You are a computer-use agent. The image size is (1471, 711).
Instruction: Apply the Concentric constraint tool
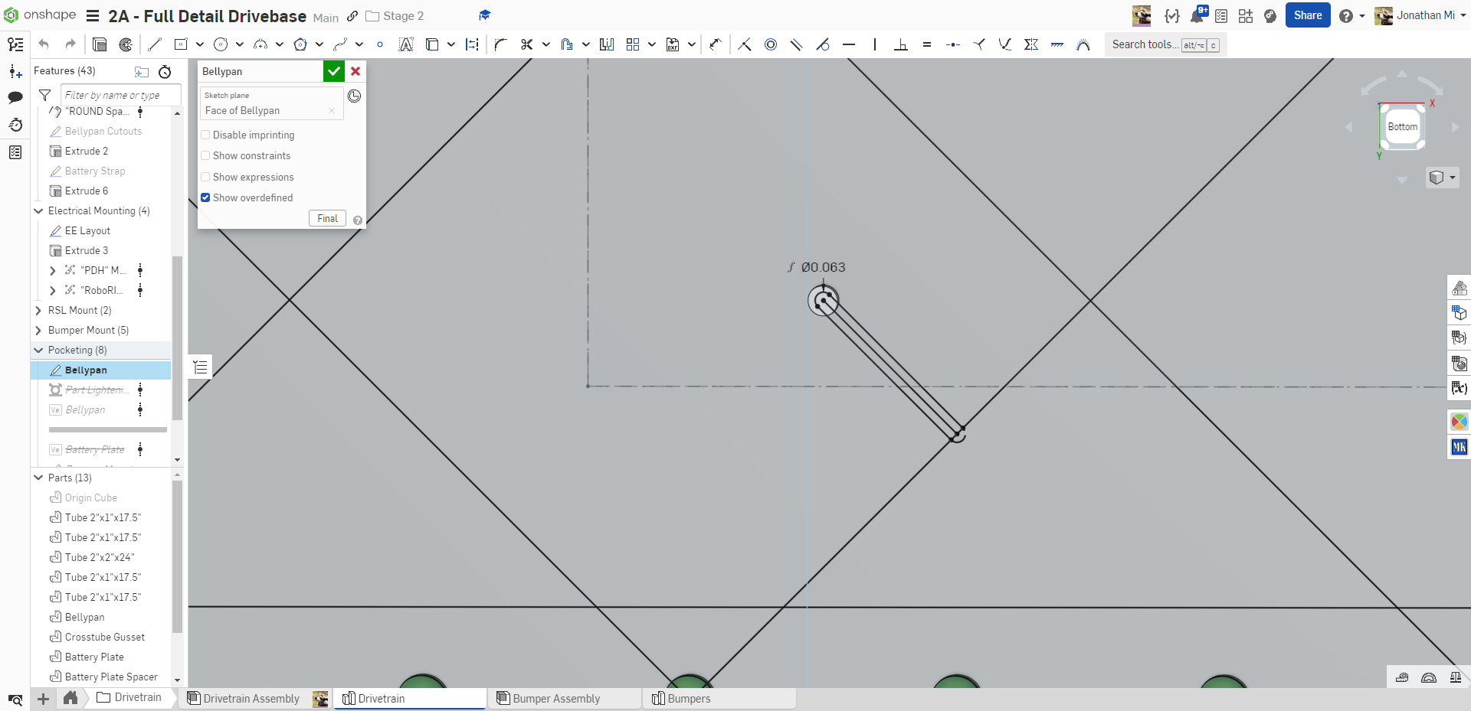pyautogui.click(x=771, y=44)
